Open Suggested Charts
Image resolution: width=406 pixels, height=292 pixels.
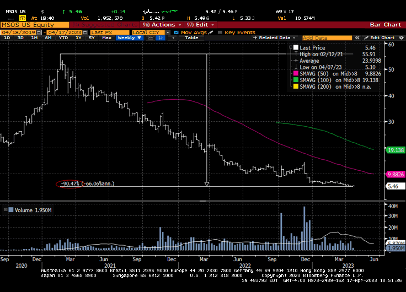pyautogui.click(x=105, y=25)
